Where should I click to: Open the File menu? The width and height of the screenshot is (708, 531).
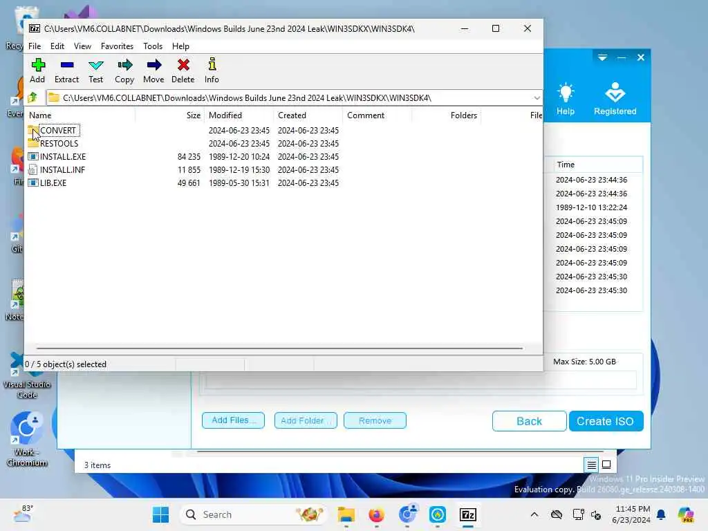point(35,46)
